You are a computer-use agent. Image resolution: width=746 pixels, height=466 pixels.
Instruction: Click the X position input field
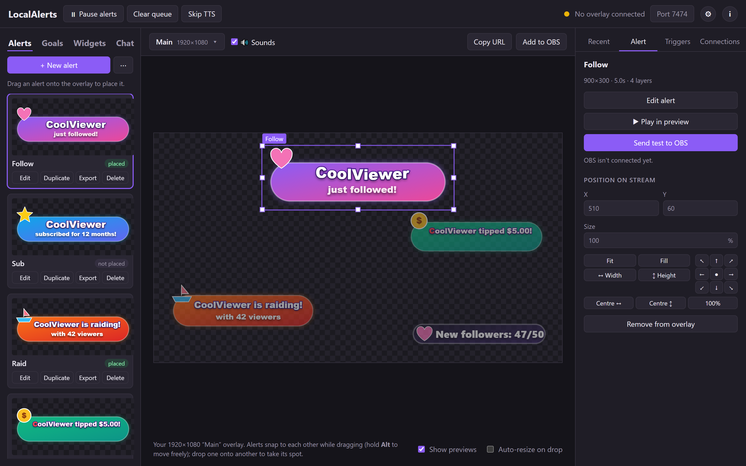[621, 208]
